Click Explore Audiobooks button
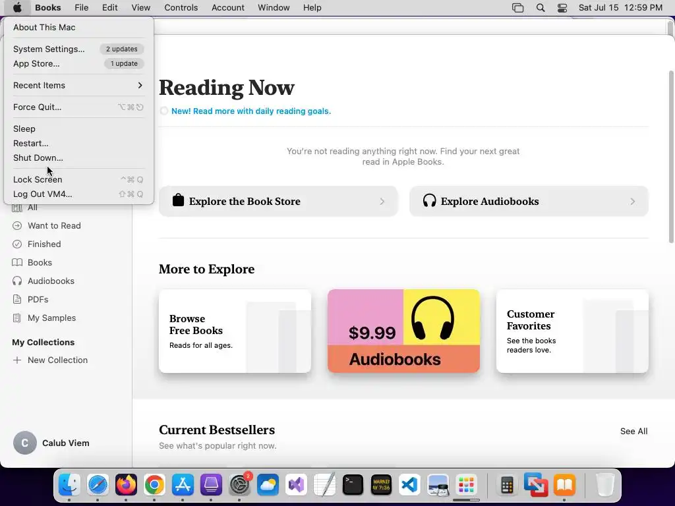The width and height of the screenshot is (675, 506). click(x=529, y=202)
